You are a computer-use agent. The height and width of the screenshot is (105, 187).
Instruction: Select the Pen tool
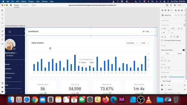click(2, 31)
